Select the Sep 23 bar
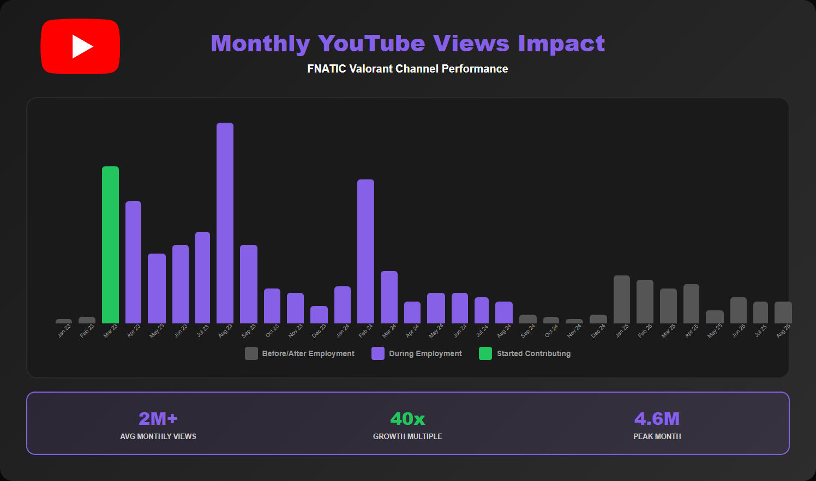Image resolution: width=816 pixels, height=481 pixels. tap(248, 284)
